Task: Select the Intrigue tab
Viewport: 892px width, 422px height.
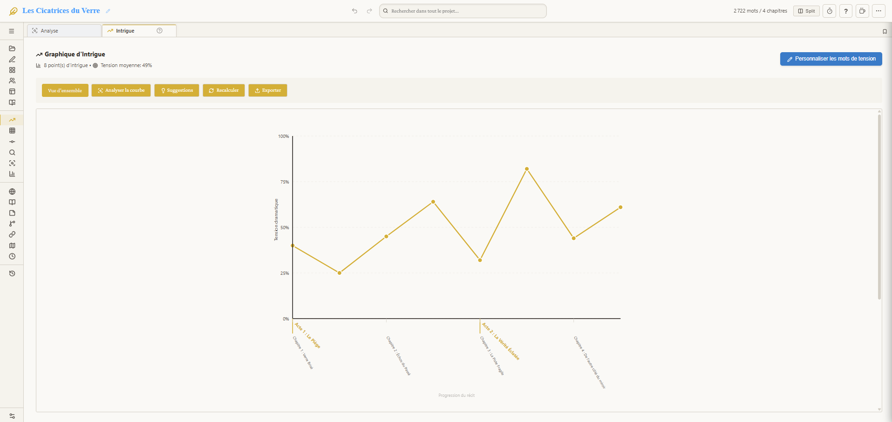Action: tap(125, 31)
